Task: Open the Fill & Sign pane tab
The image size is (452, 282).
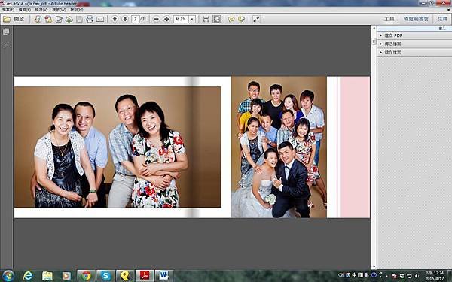Action: (x=416, y=19)
